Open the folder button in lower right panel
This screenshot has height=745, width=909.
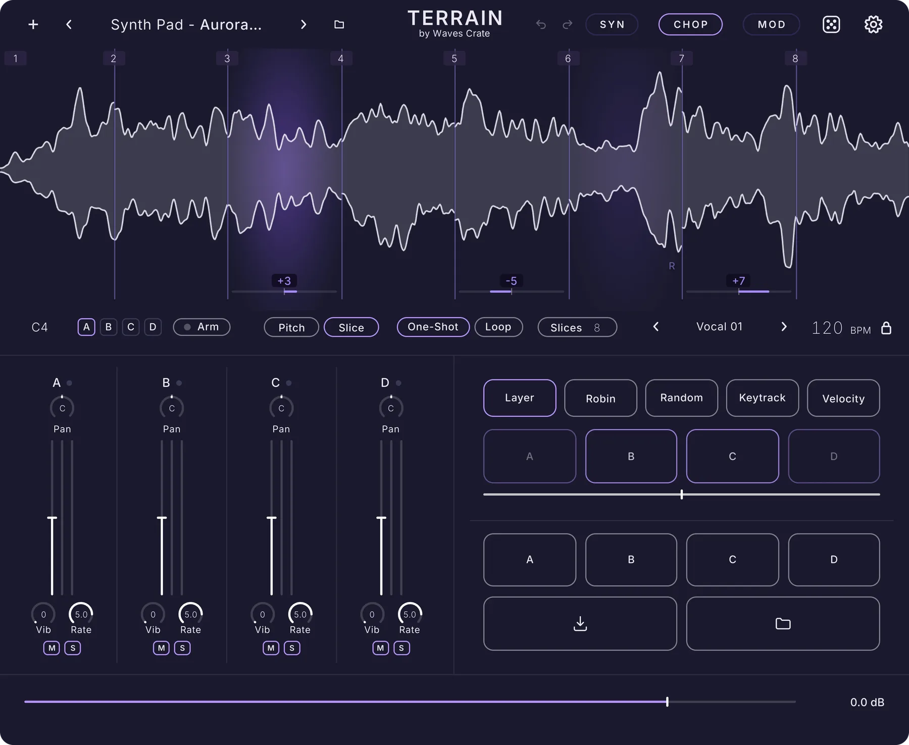tap(783, 624)
